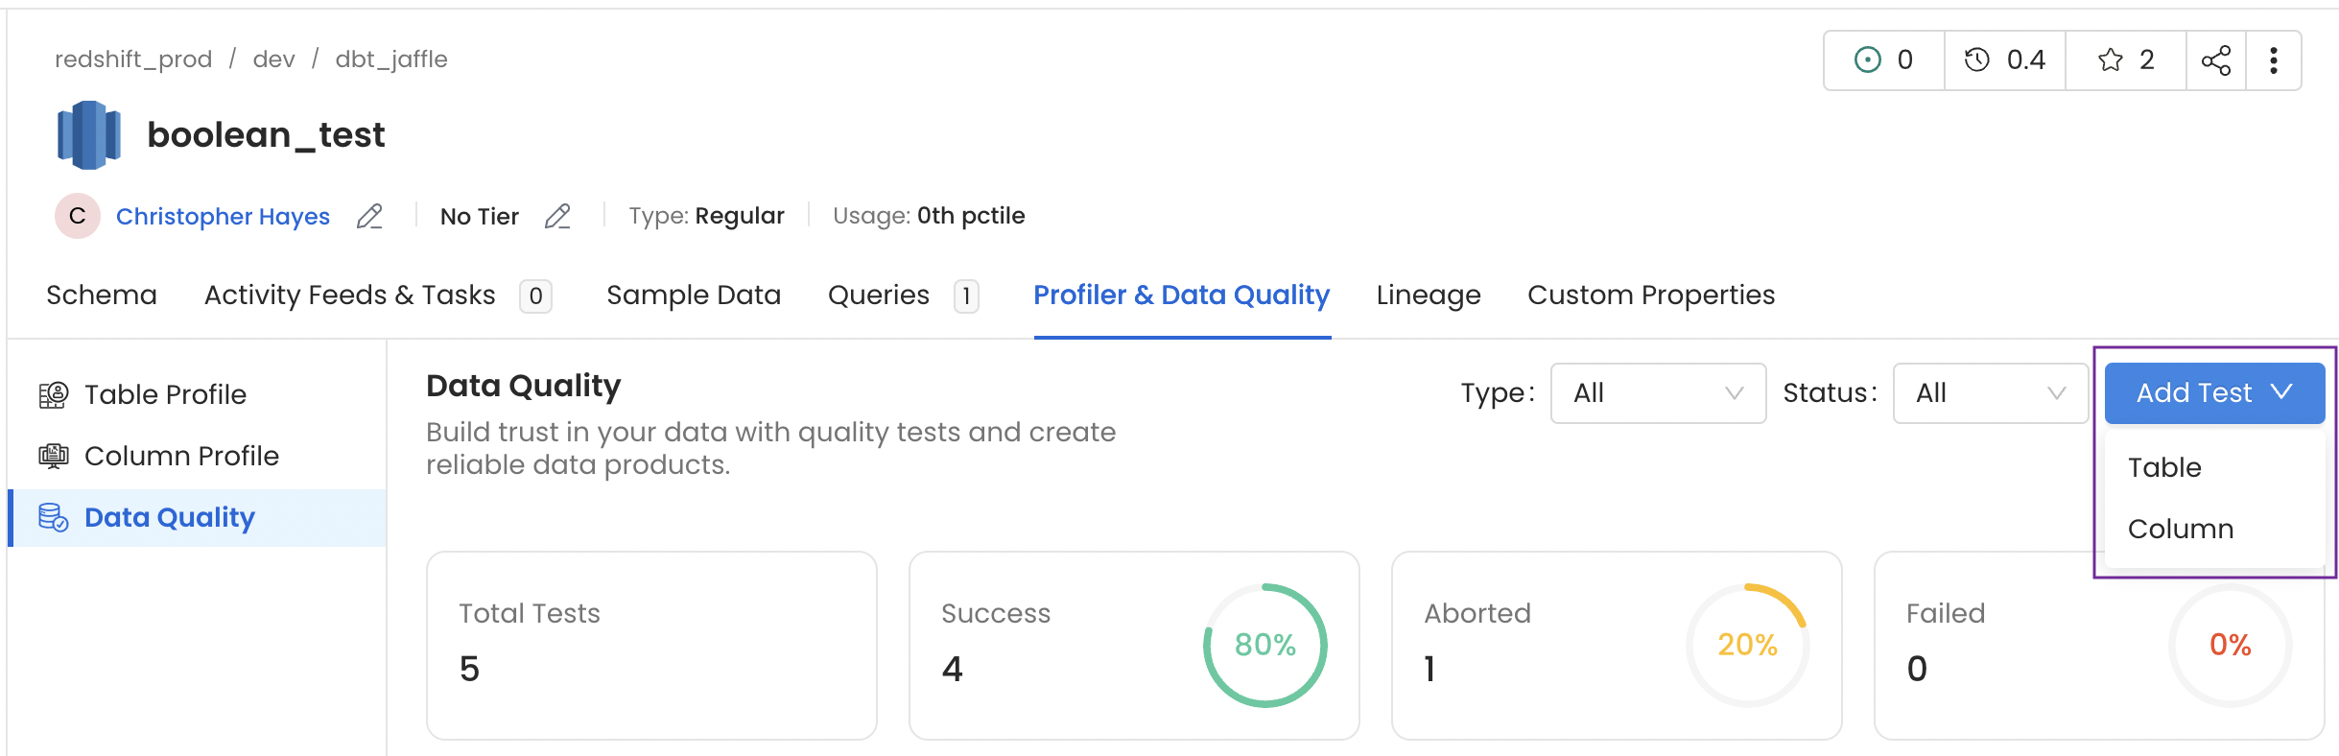The width and height of the screenshot is (2339, 756).
Task: Click the Data Quality sidebar icon
Action: (54, 517)
